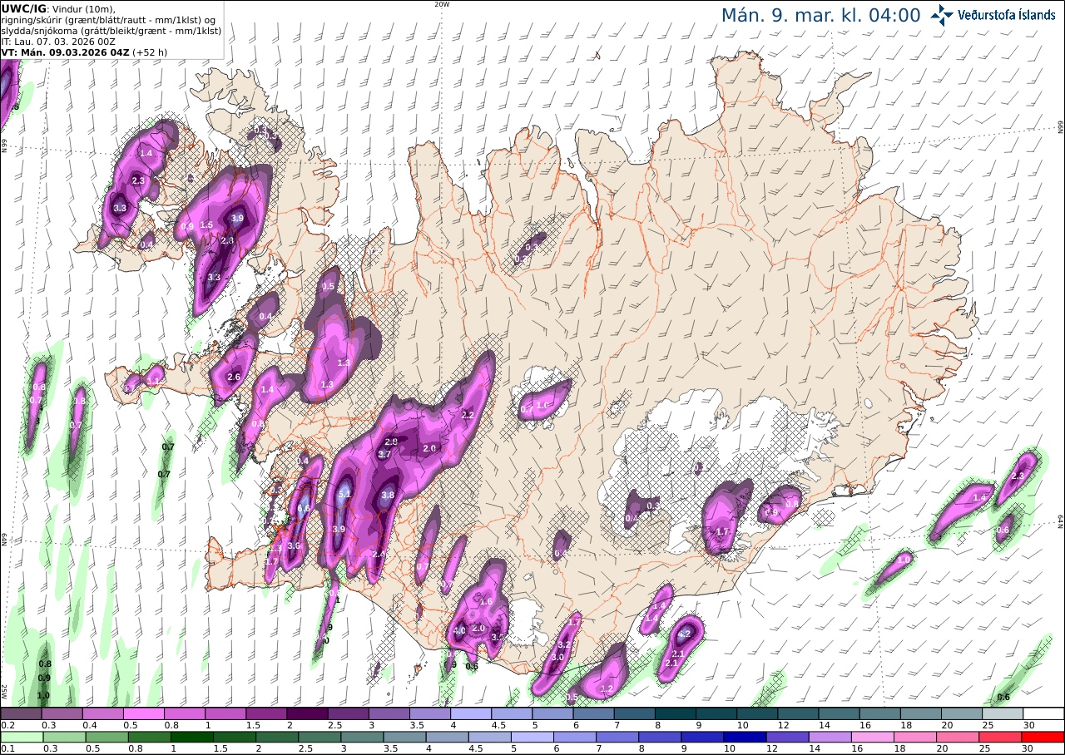Screen dimensions: 1065x755
Task: Click the 'IT: Lau. 07. 03. 2026 00Z' line
Action: 59,41
